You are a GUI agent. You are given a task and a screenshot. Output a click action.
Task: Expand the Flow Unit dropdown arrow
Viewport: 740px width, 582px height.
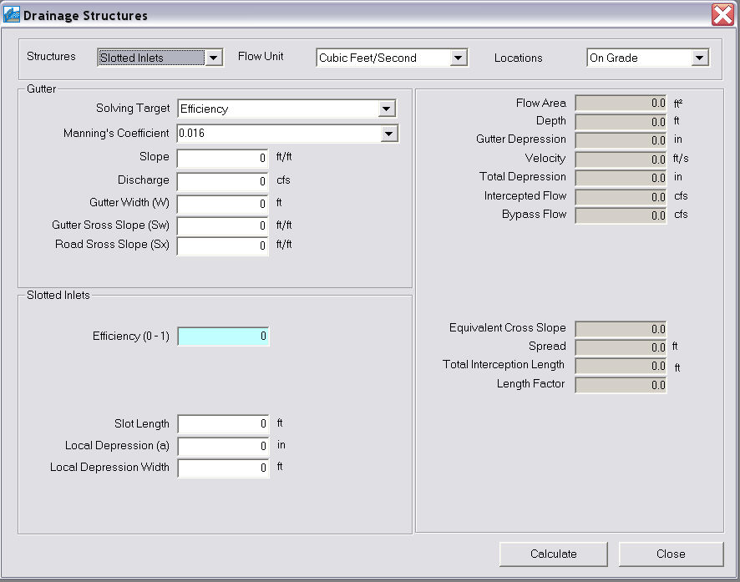coord(458,58)
